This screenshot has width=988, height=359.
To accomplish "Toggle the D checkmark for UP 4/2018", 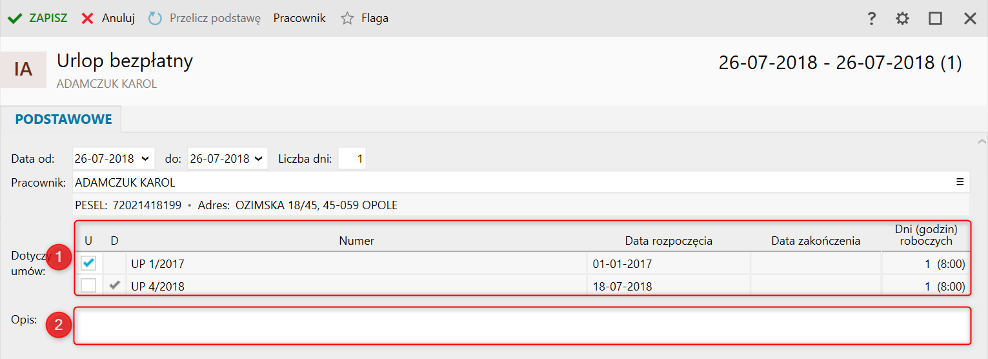I will (x=115, y=285).
